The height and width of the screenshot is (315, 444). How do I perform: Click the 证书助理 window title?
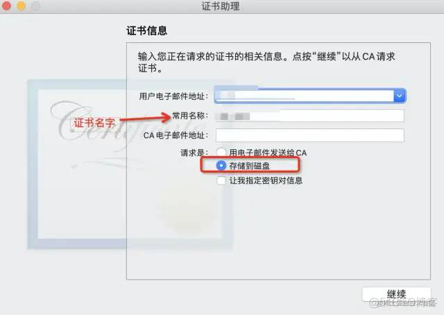(221, 6)
